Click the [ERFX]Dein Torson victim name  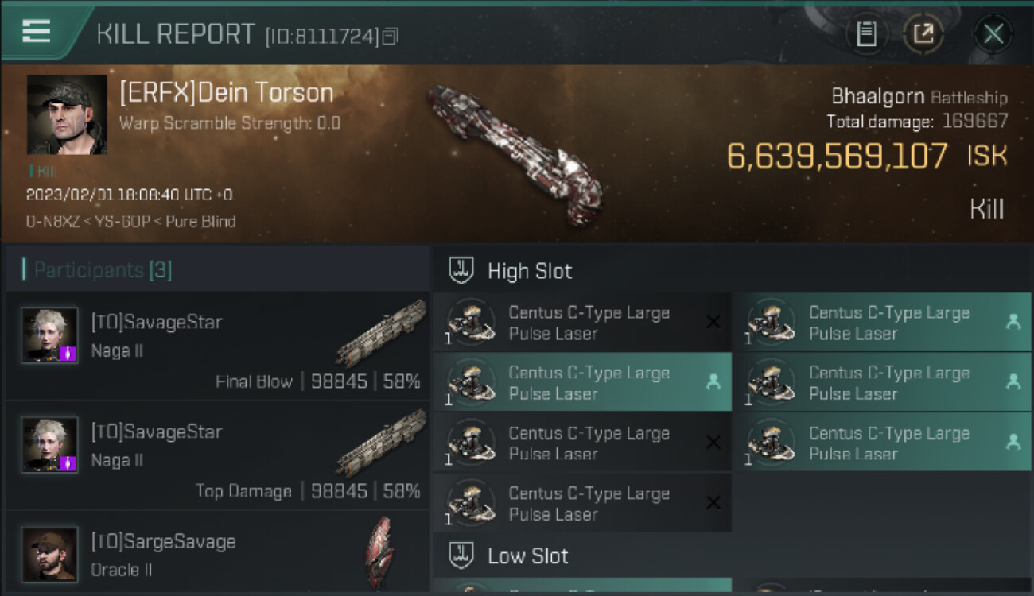pos(227,93)
